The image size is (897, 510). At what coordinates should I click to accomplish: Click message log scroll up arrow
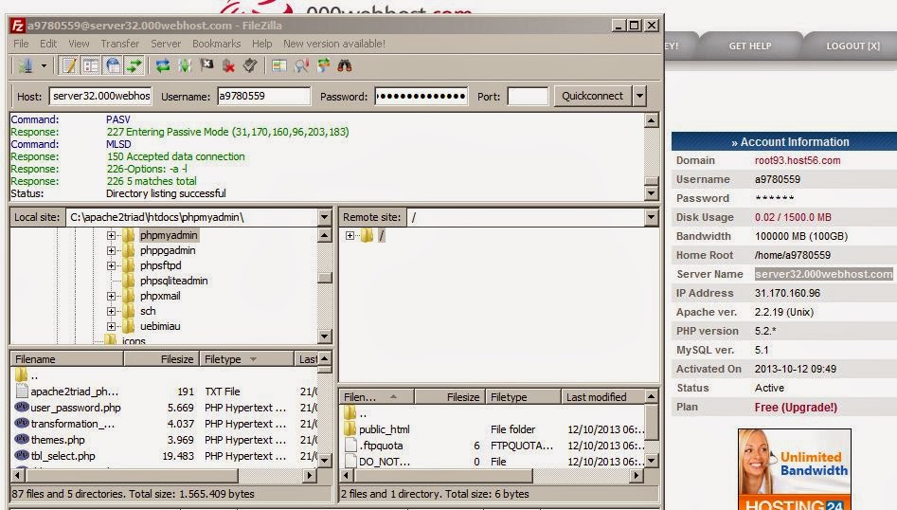651,120
